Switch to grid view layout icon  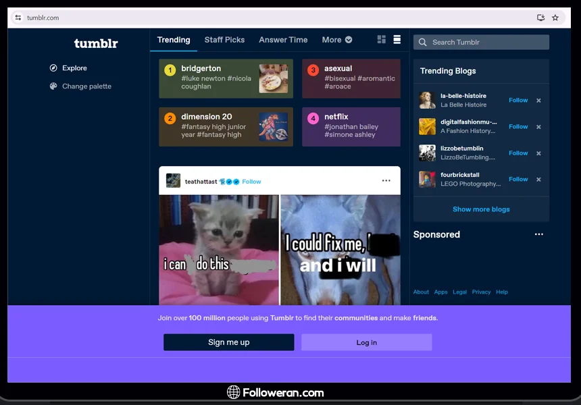(381, 40)
